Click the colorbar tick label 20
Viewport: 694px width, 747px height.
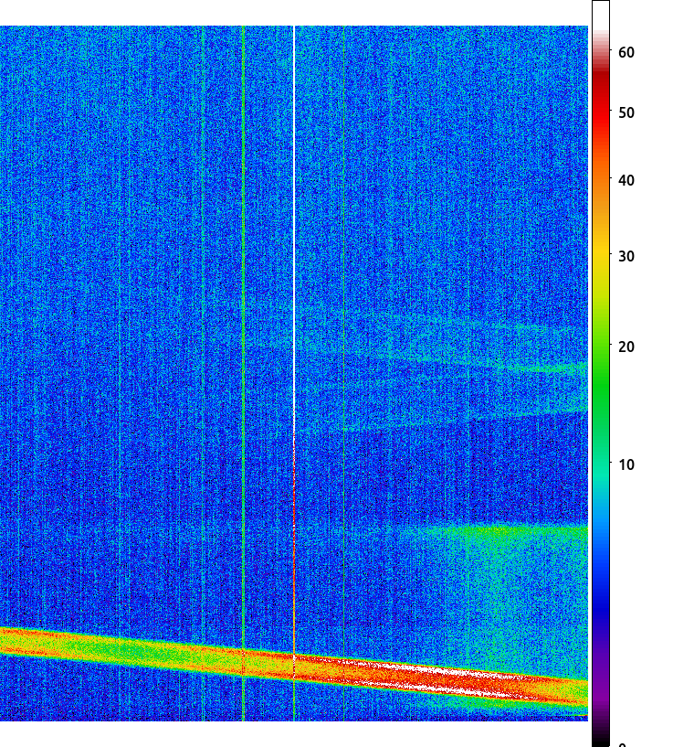pyautogui.click(x=626, y=347)
